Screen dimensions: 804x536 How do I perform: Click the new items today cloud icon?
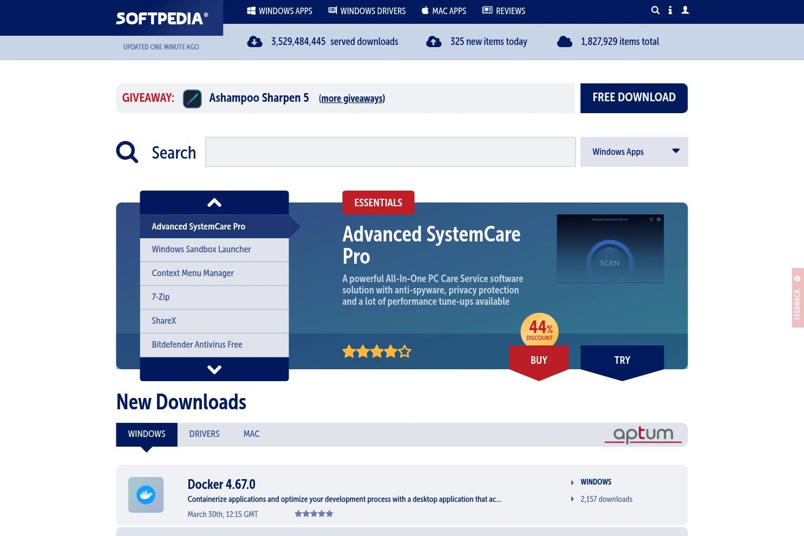coord(434,42)
